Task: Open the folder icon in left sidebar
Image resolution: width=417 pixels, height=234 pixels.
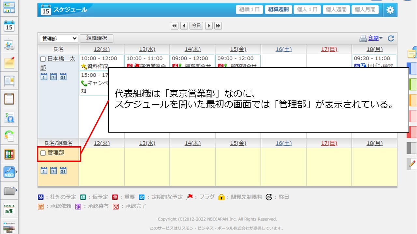Action: (9, 190)
